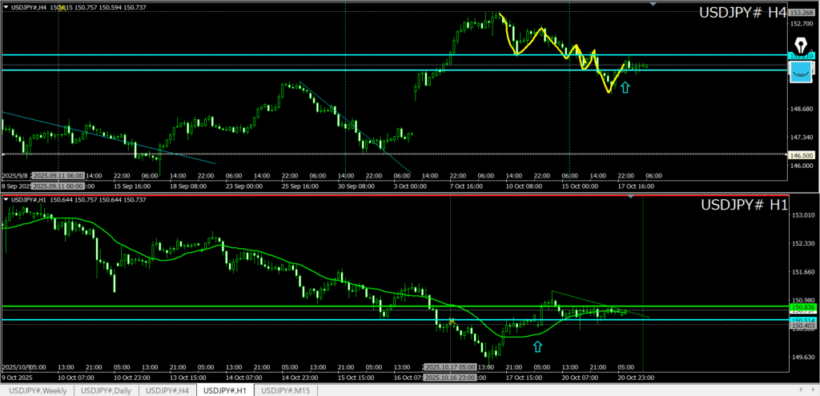The image size is (820, 396).
Task: Select the cyan up arrow on H4 chart
Action: pos(625,86)
